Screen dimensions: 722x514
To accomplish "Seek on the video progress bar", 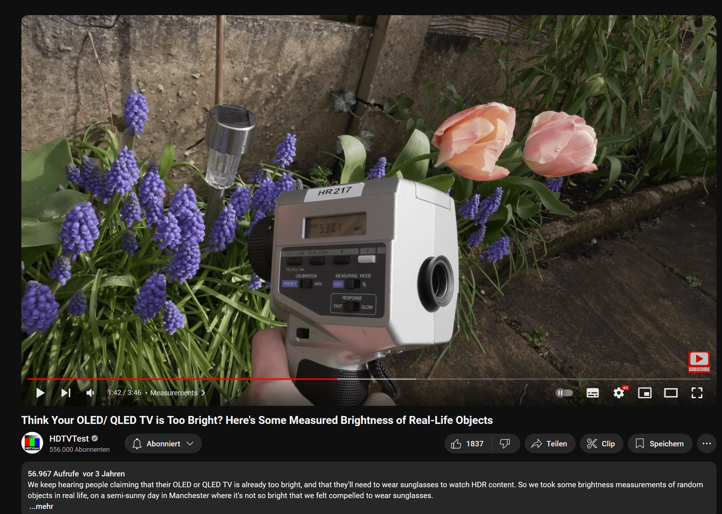I will 369,379.
